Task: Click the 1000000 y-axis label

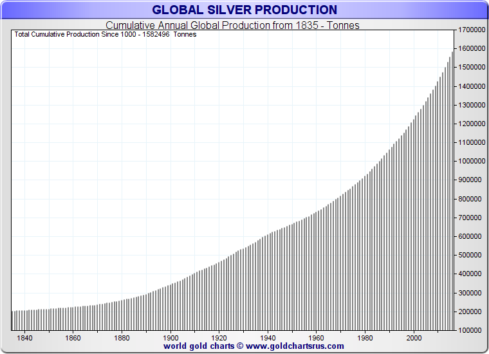Action: (472, 161)
